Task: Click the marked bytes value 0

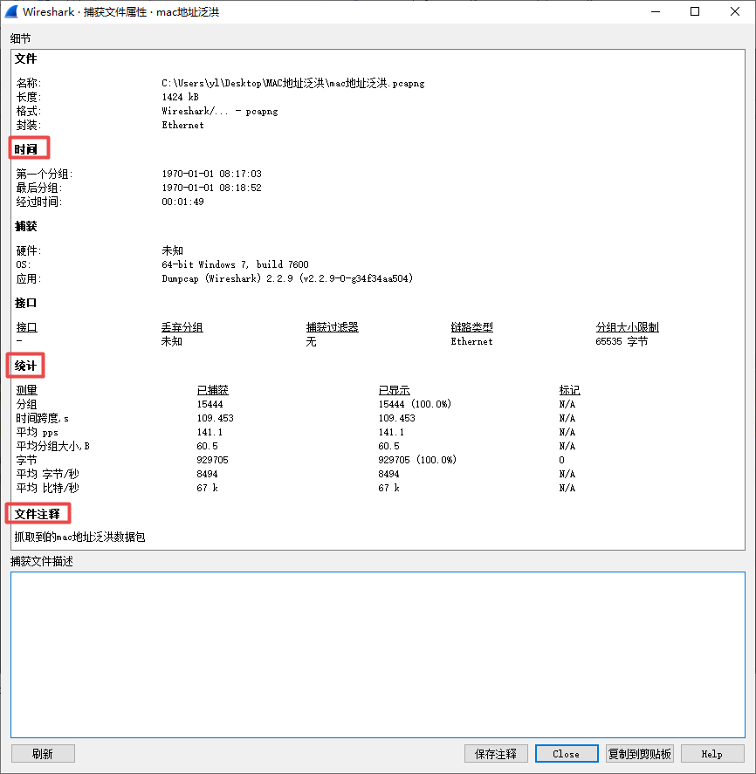Action: coord(561,460)
